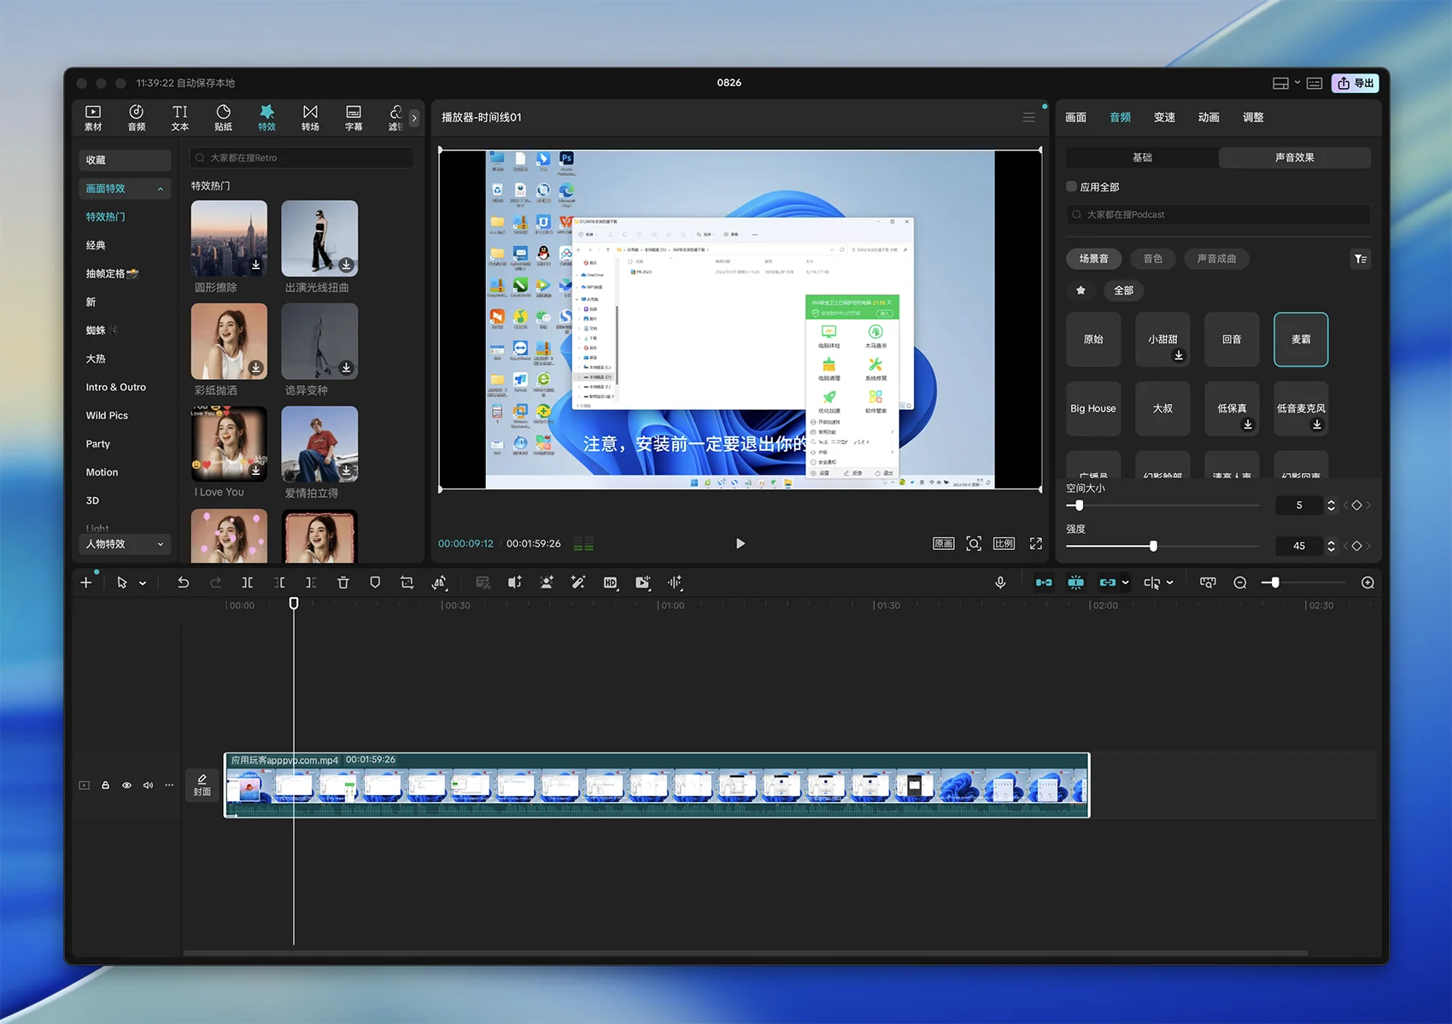Screen dimensions: 1452x1024
Task: Open the 文本 text panel
Action: coord(179,118)
